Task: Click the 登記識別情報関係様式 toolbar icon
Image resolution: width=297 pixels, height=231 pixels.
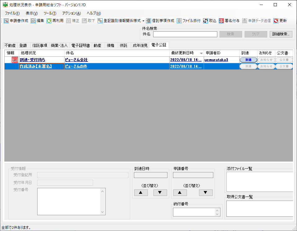Action: (100, 21)
